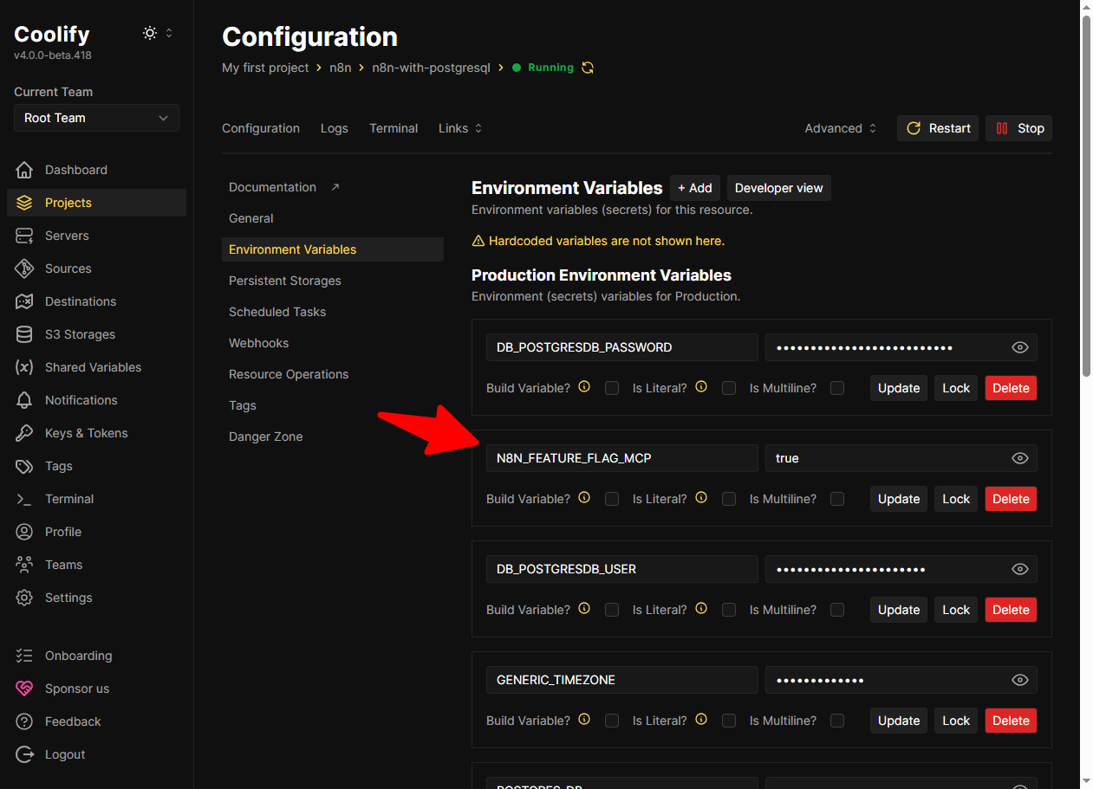Open Onboarding checklist icon
The image size is (1093, 789).
[24, 656]
